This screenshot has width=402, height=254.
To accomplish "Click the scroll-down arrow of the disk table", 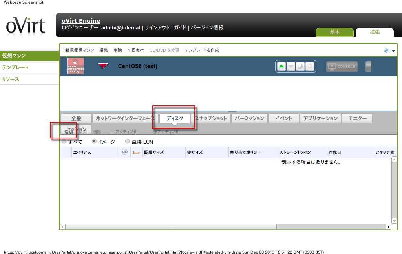I will 394,221.
